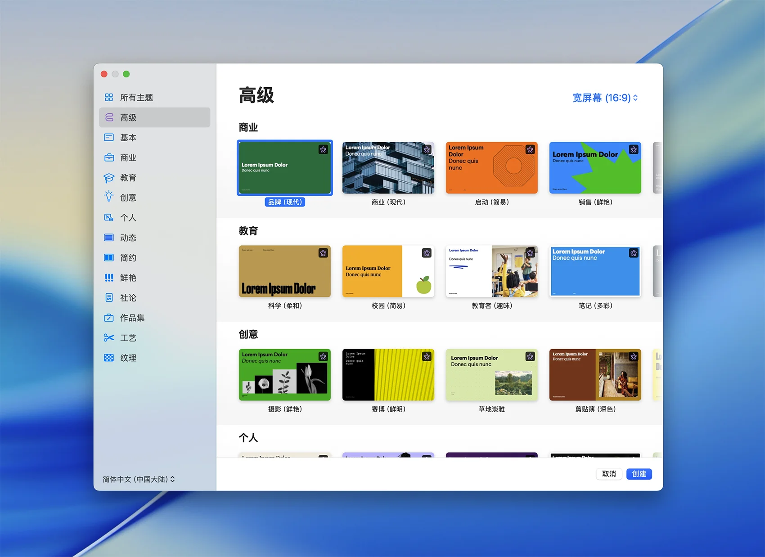Choose the 销售（鲜艳） theme thumbnail
765x557 pixels.
[595, 168]
